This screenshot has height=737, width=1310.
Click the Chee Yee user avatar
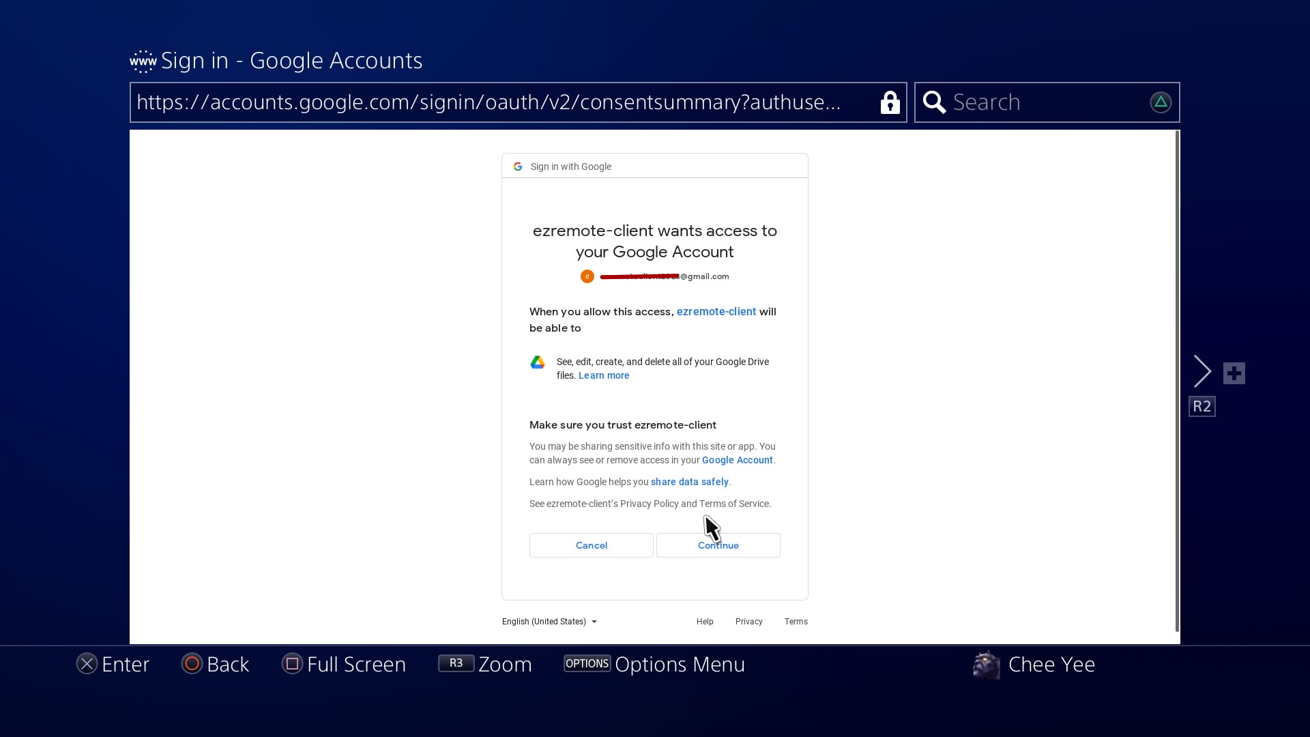coord(986,665)
